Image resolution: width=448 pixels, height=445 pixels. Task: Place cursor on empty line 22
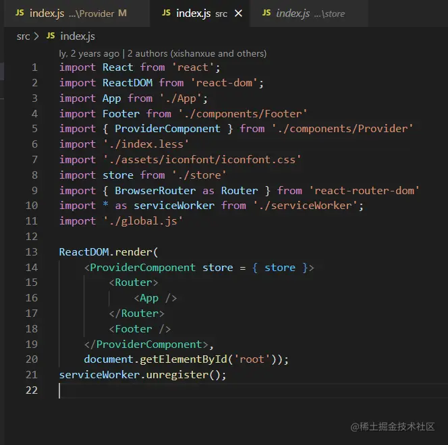click(253, 390)
